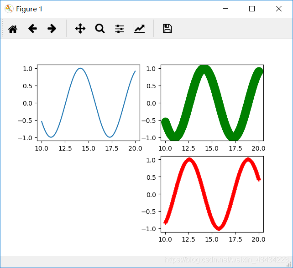This screenshot has height=268, width=293.
Task: Go back to the previous view
Action: click(32, 29)
